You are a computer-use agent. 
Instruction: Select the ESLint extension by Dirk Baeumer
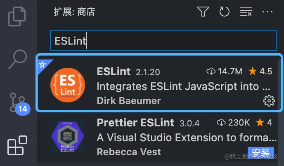click(159, 83)
